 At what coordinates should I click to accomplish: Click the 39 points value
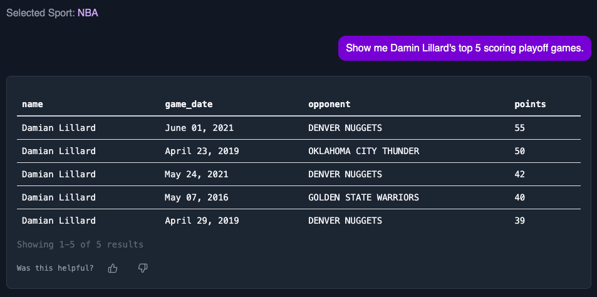click(519, 221)
